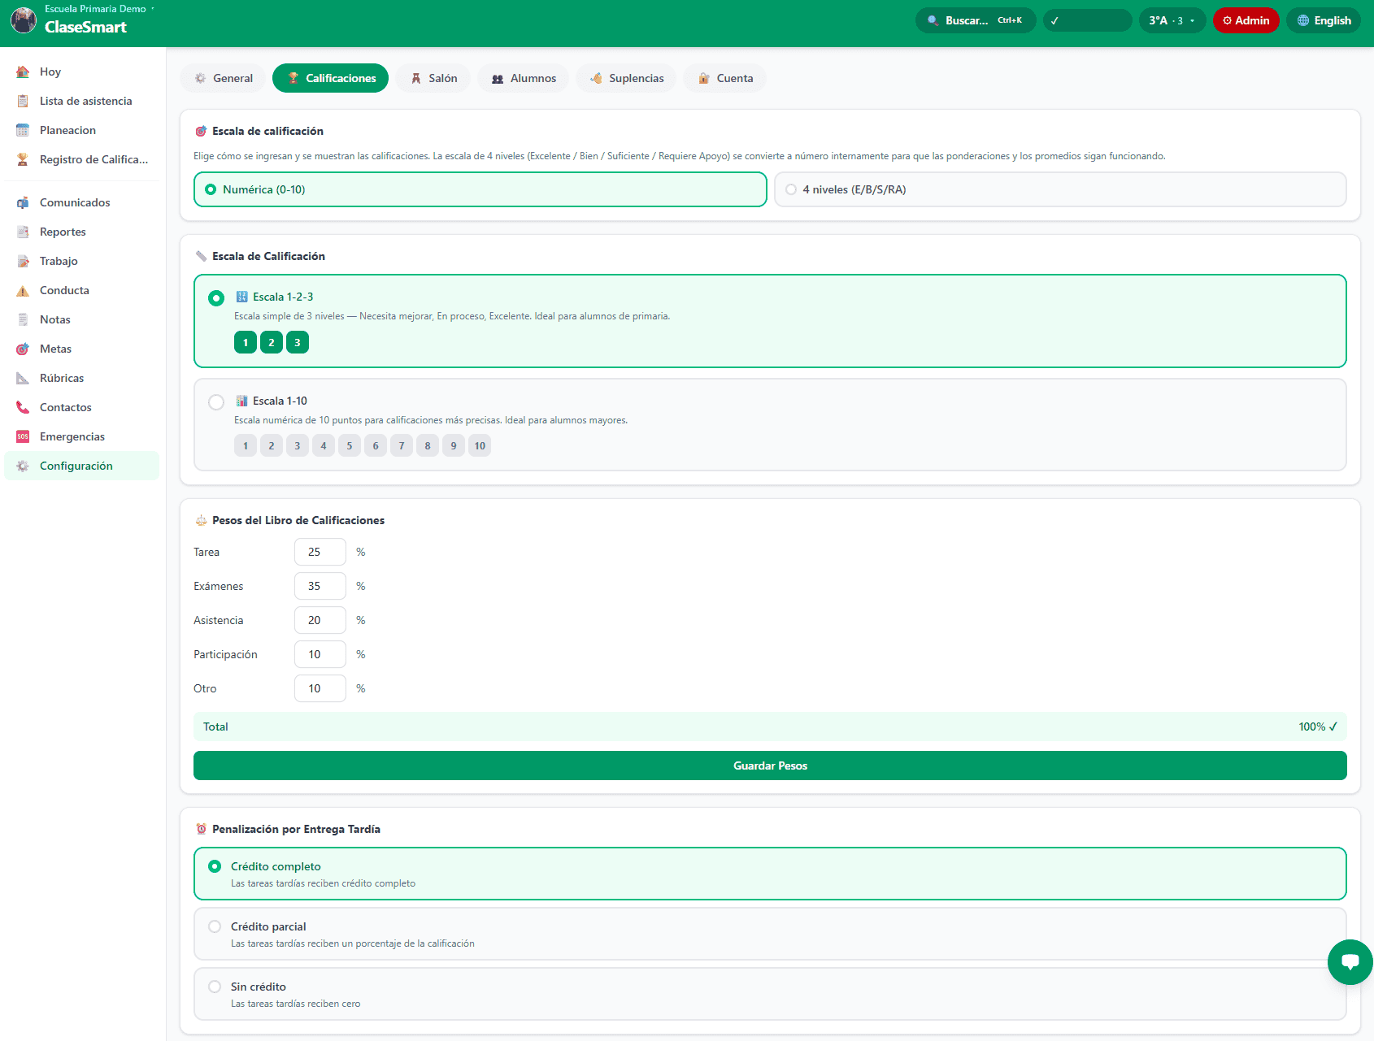Select Crédito parcial late penalty option
The height and width of the screenshot is (1041, 1374).
[770, 934]
